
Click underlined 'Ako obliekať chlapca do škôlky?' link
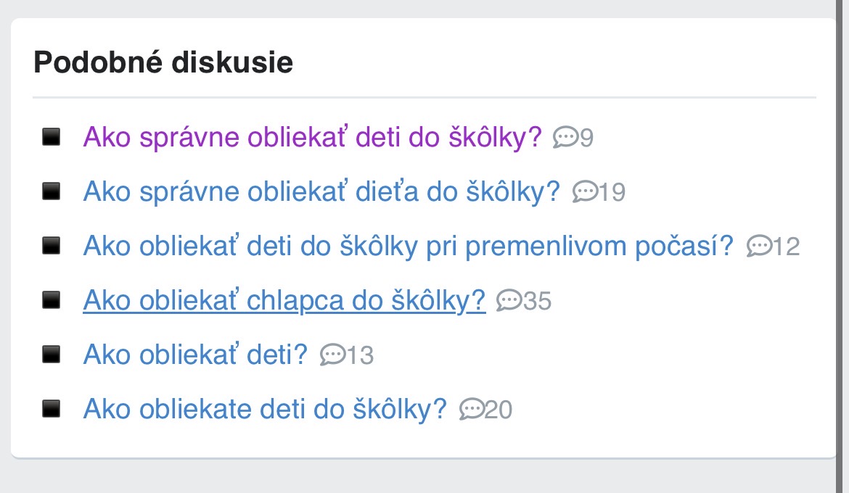tap(284, 300)
